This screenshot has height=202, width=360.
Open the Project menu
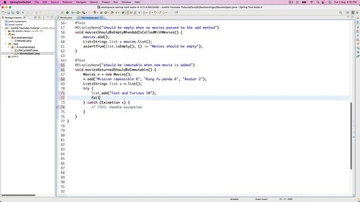tap(106, 2)
